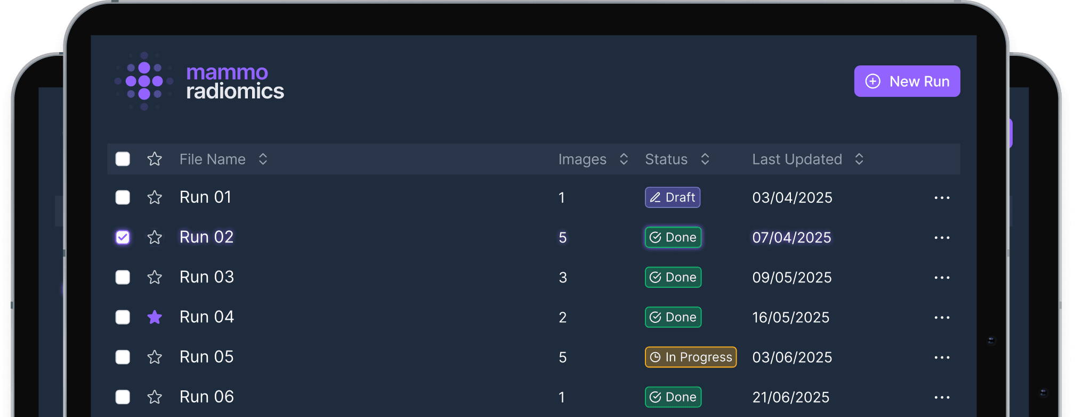Open the Run 04 file name
Screen dimensions: 1075x417
(x=207, y=317)
